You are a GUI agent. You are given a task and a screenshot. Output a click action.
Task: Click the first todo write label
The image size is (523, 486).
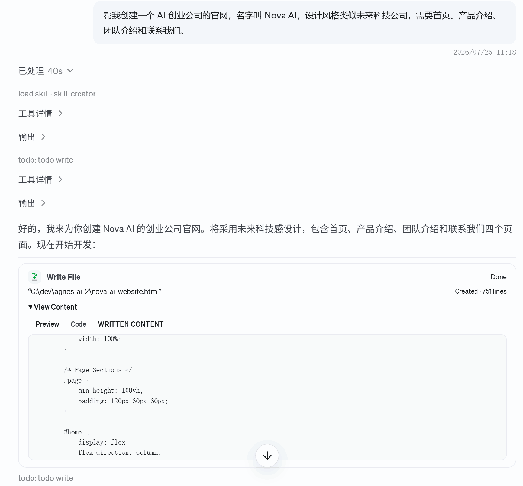46,160
